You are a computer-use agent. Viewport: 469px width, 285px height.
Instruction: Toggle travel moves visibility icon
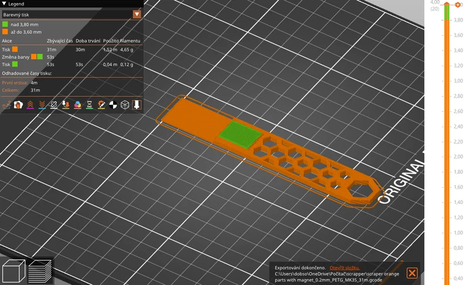point(6,104)
